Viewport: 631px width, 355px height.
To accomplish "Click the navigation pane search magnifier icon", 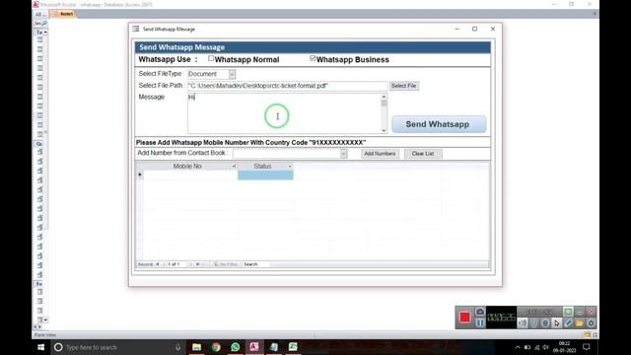I will point(44,23).
